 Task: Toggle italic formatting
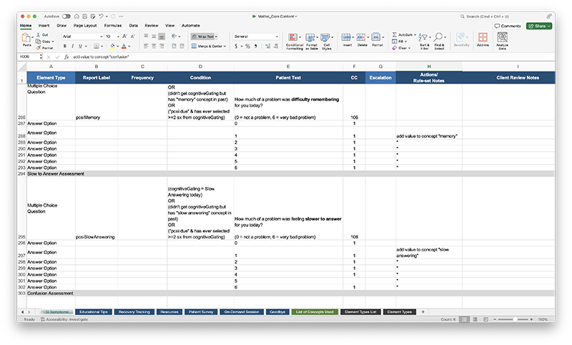[x=73, y=47]
